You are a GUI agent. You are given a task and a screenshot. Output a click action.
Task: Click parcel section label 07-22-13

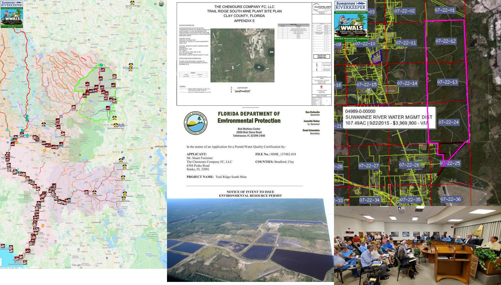click(447, 82)
